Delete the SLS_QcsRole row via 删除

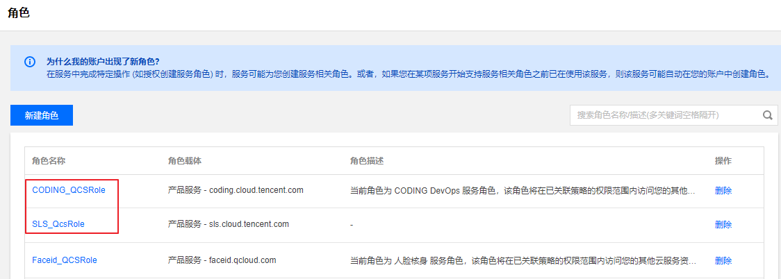pos(723,225)
